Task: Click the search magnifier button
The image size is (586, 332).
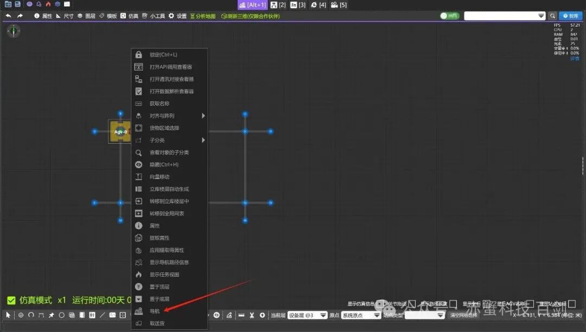Action: pos(552,16)
